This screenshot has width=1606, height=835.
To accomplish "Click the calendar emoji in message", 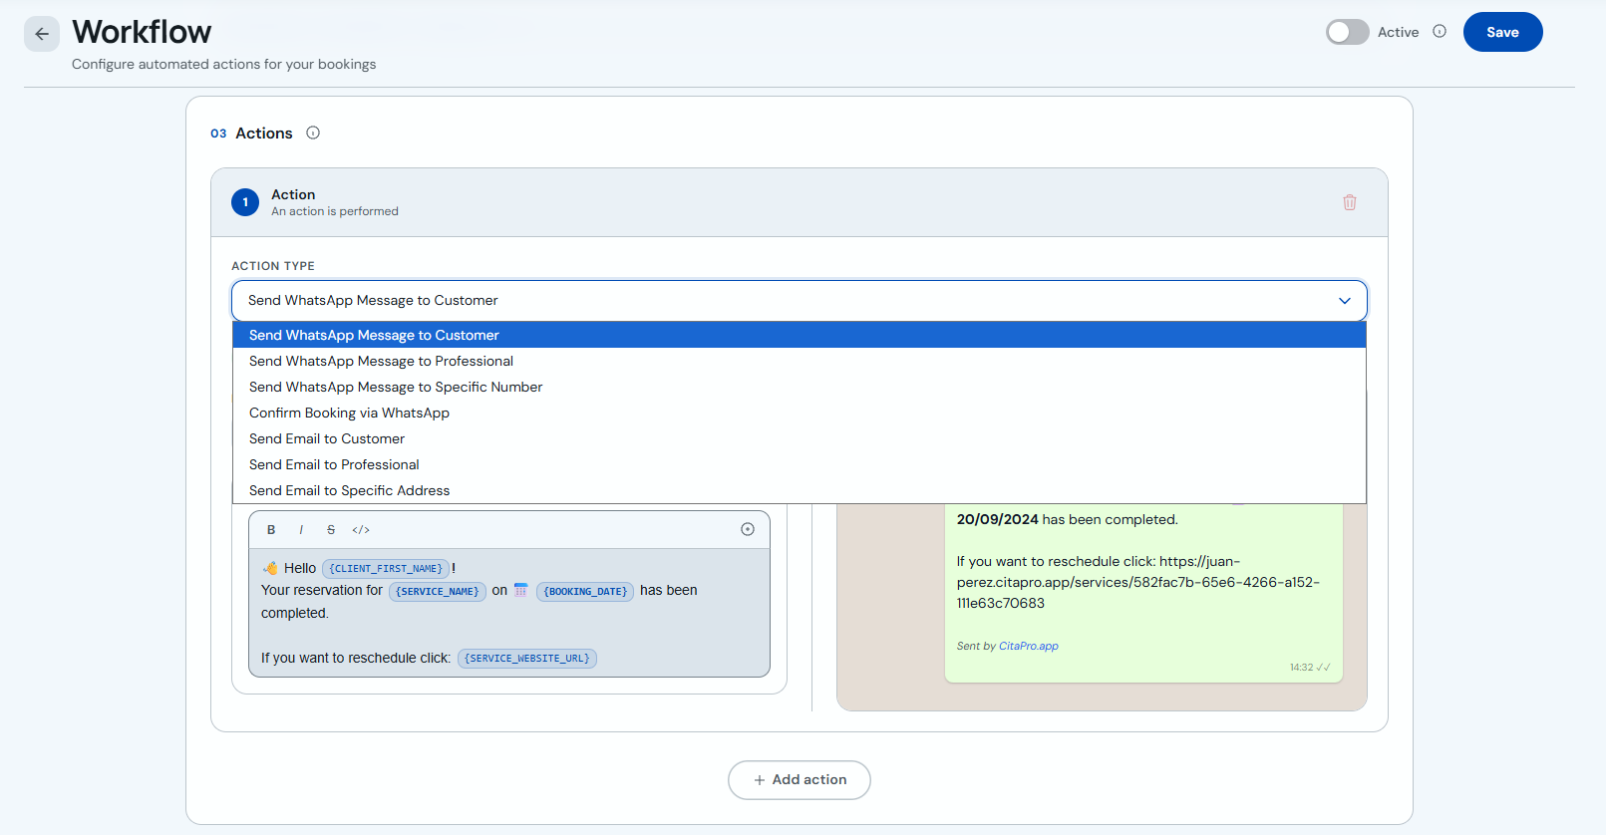I will pos(520,590).
